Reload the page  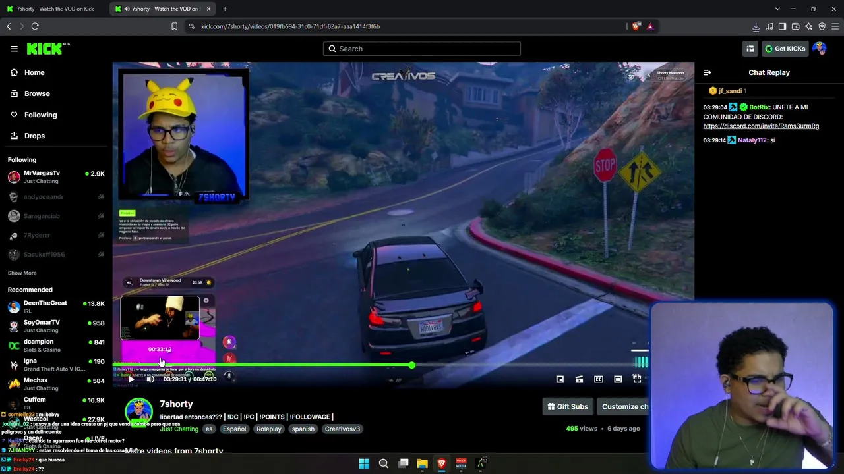coord(35,26)
